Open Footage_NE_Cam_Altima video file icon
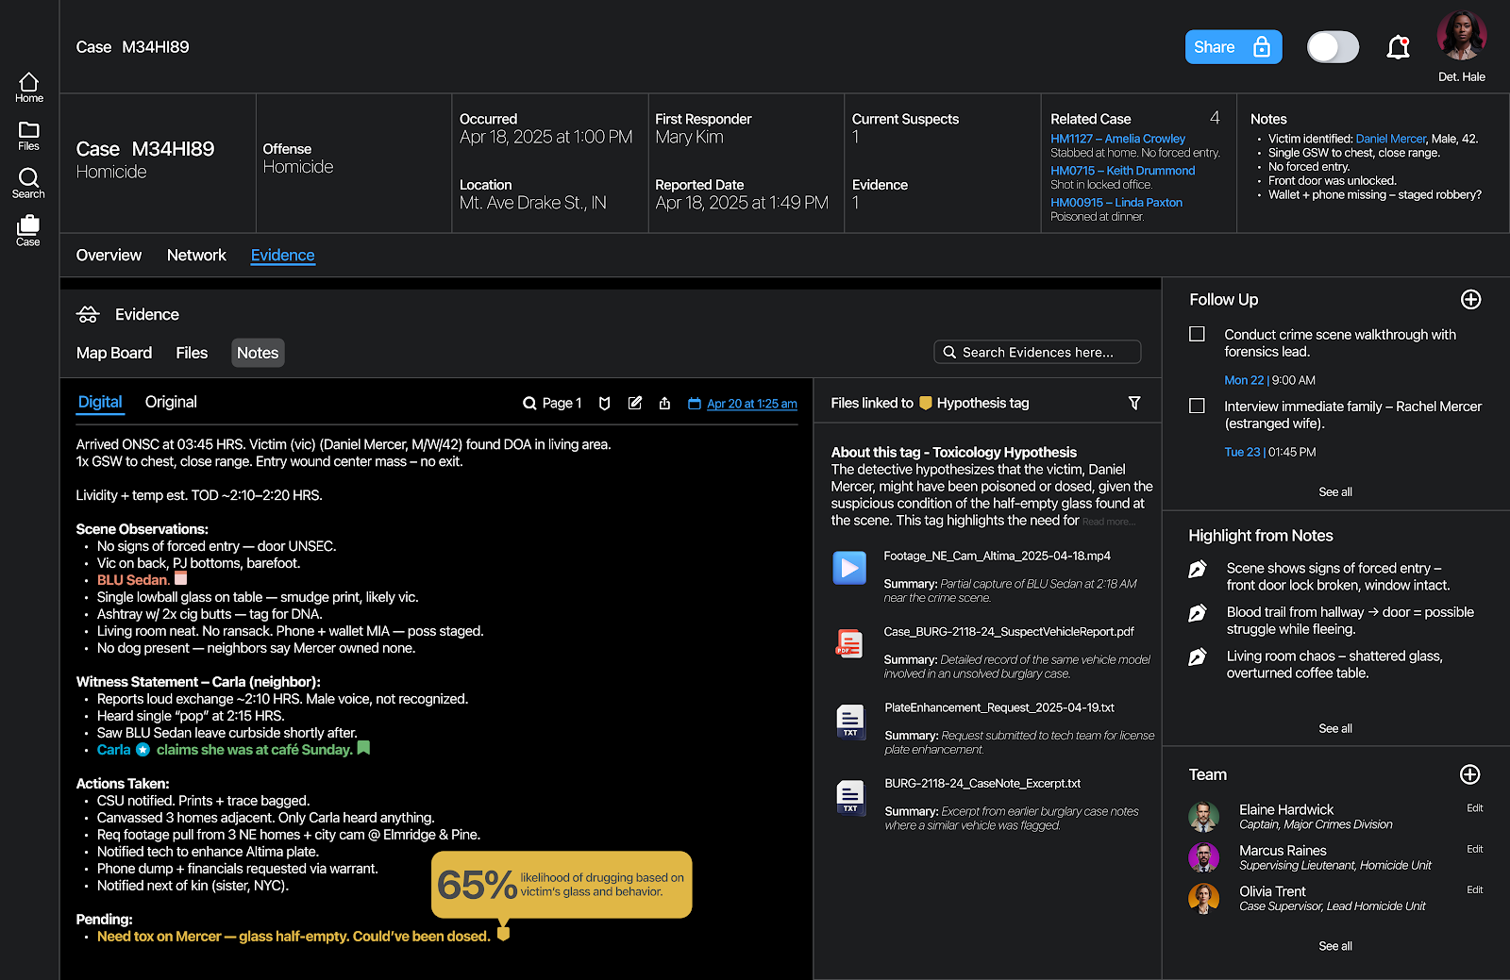The width and height of the screenshot is (1510, 980). point(849,568)
